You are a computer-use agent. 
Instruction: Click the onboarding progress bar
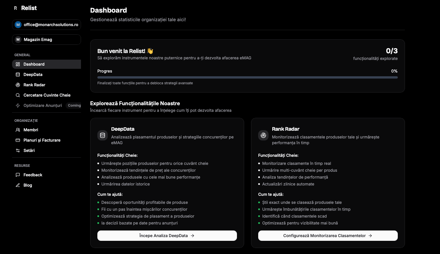click(247, 77)
